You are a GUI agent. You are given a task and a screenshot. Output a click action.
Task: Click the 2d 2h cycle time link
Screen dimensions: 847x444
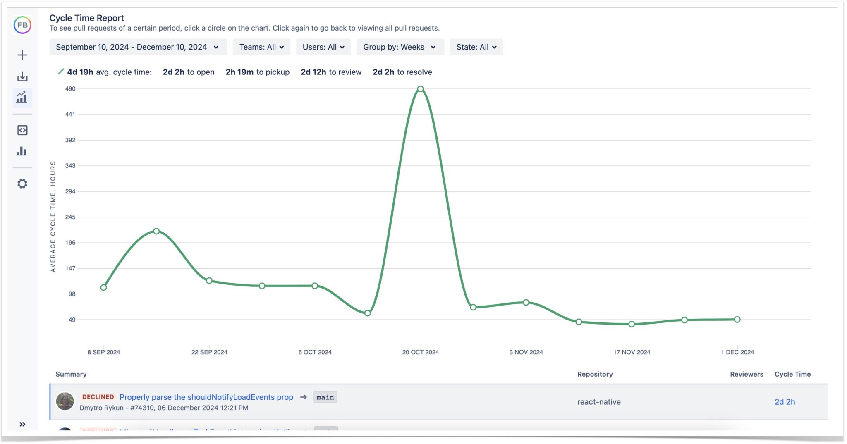click(785, 401)
